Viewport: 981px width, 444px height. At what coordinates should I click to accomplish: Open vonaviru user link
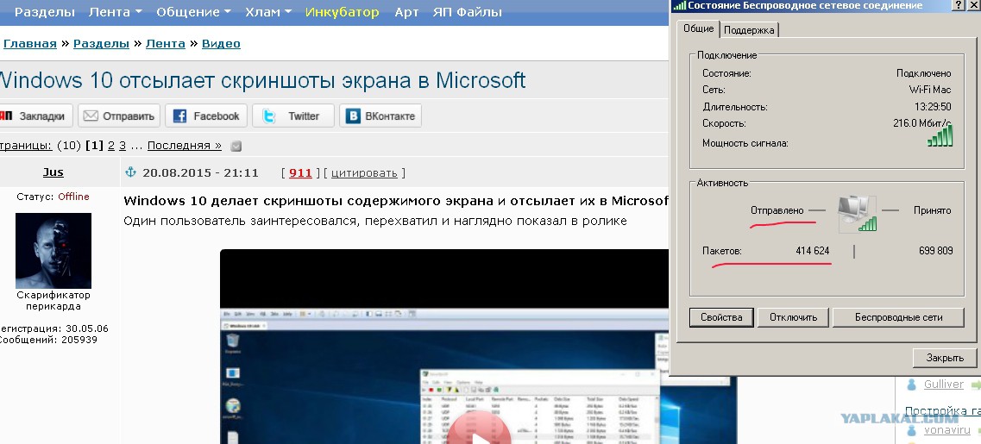tap(947, 430)
